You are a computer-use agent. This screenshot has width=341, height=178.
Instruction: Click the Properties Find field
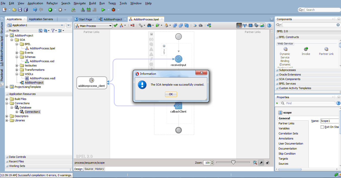point(310,103)
